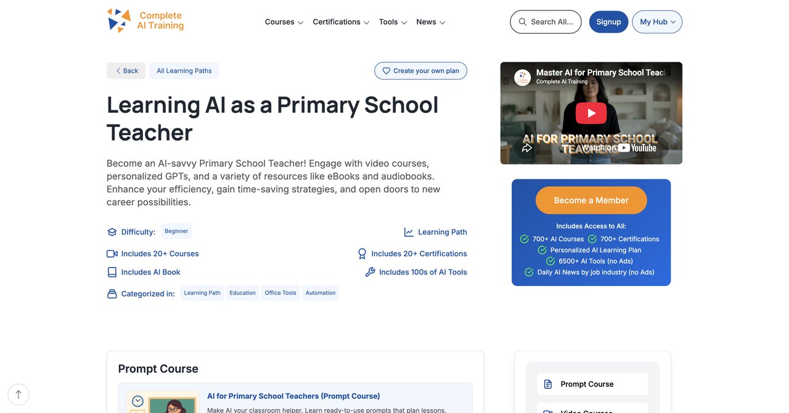Select the Learning Path category tag
The height and width of the screenshot is (413, 789).
pos(202,293)
